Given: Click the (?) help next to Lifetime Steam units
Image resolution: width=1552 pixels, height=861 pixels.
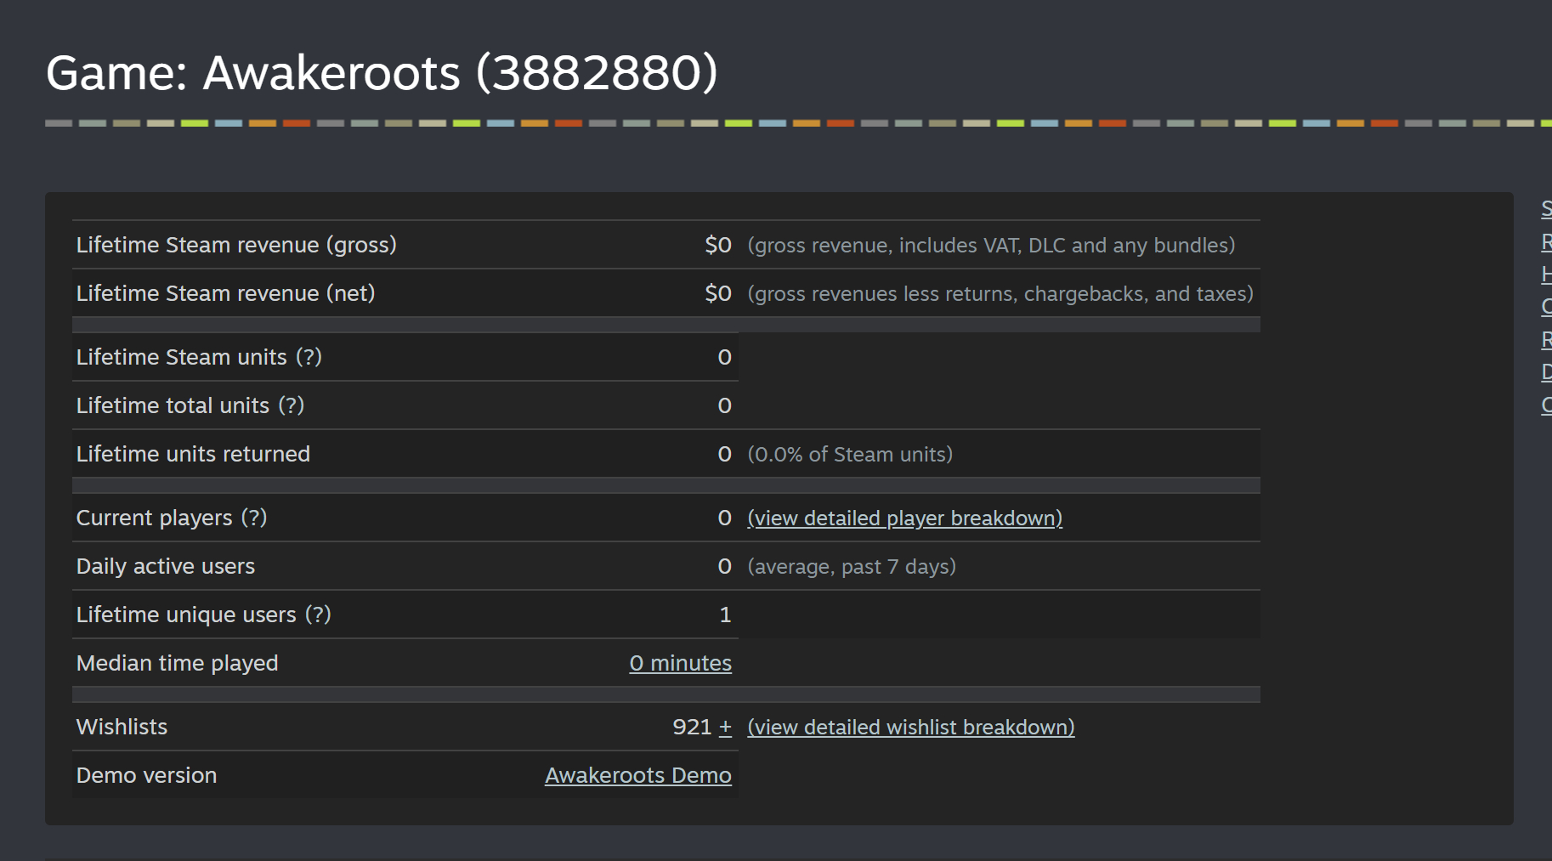Looking at the screenshot, I should point(309,357).
